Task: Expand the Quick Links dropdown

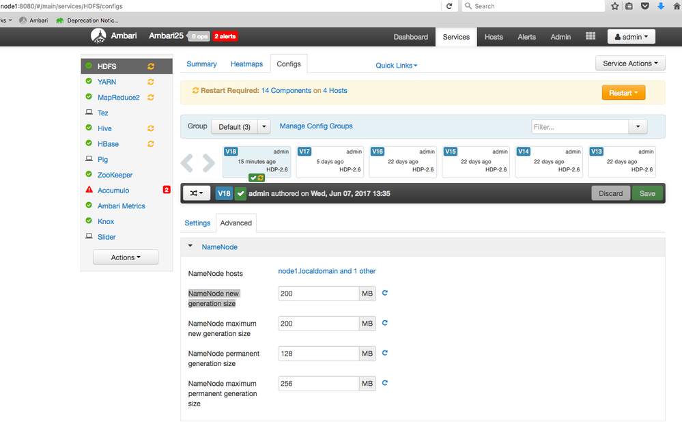Action: pyautogui.click(x=396, y=66)
